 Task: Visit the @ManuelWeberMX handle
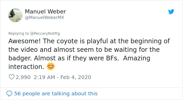(x=44, y=17)
